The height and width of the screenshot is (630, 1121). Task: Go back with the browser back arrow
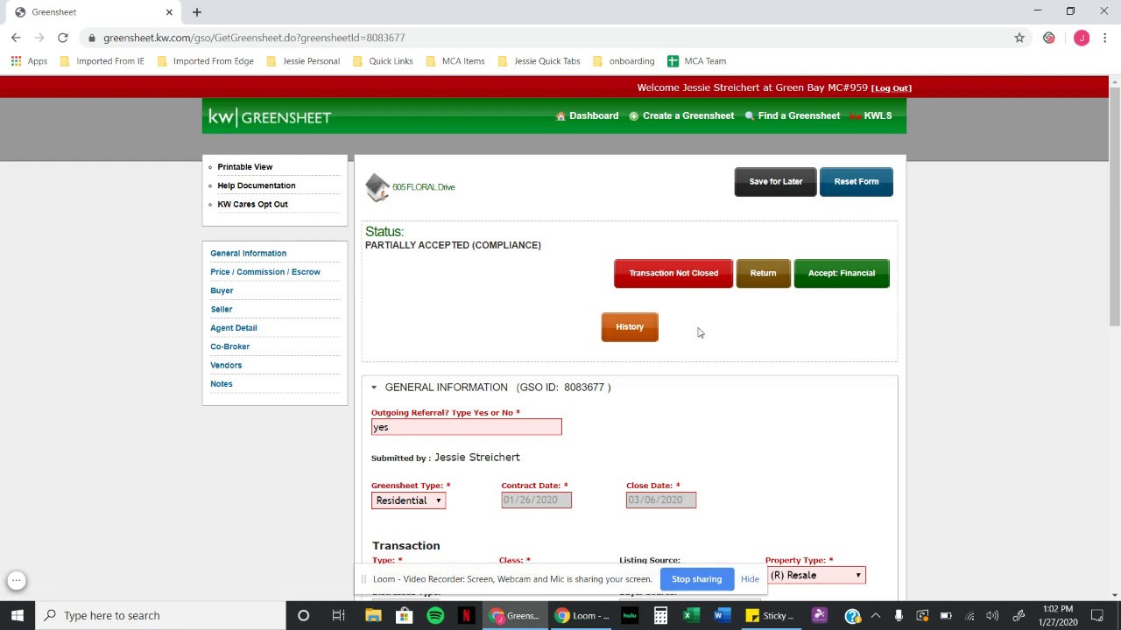click(16, 38)
